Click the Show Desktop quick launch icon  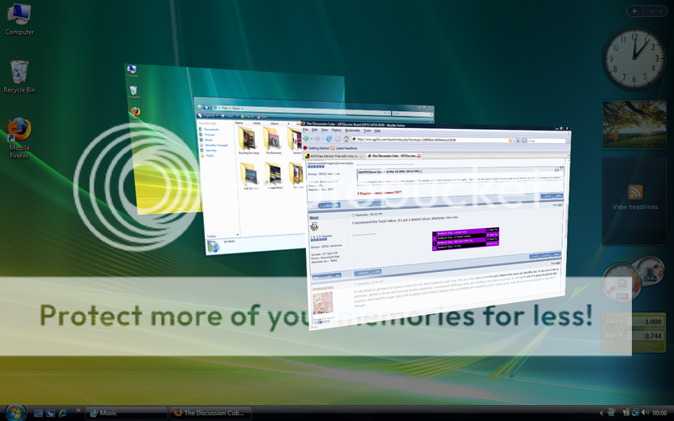38,413
